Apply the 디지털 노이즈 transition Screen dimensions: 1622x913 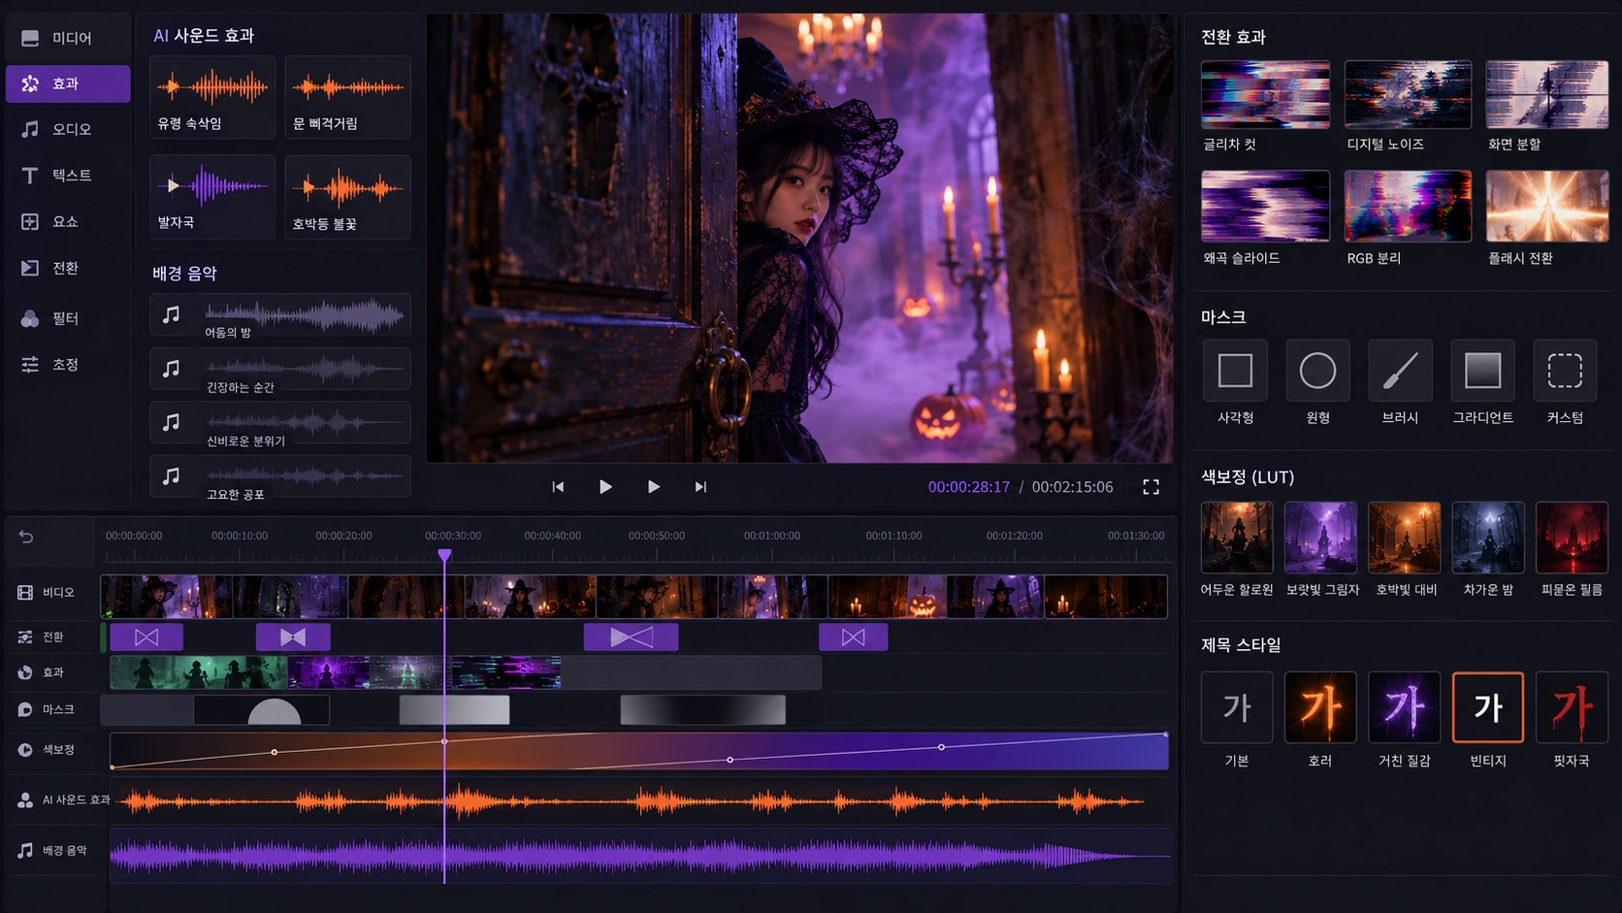click(1408, 94)
